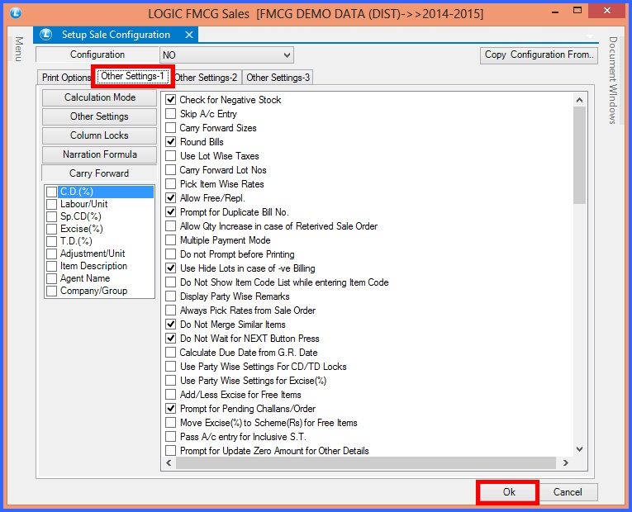
Task: Select the Carry Forward section
Action: coord(99,173)
